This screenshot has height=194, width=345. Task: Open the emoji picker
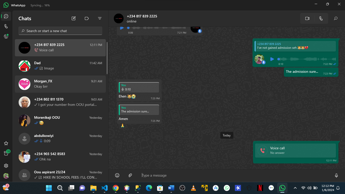pyautogui.click(x=117, y=175)
